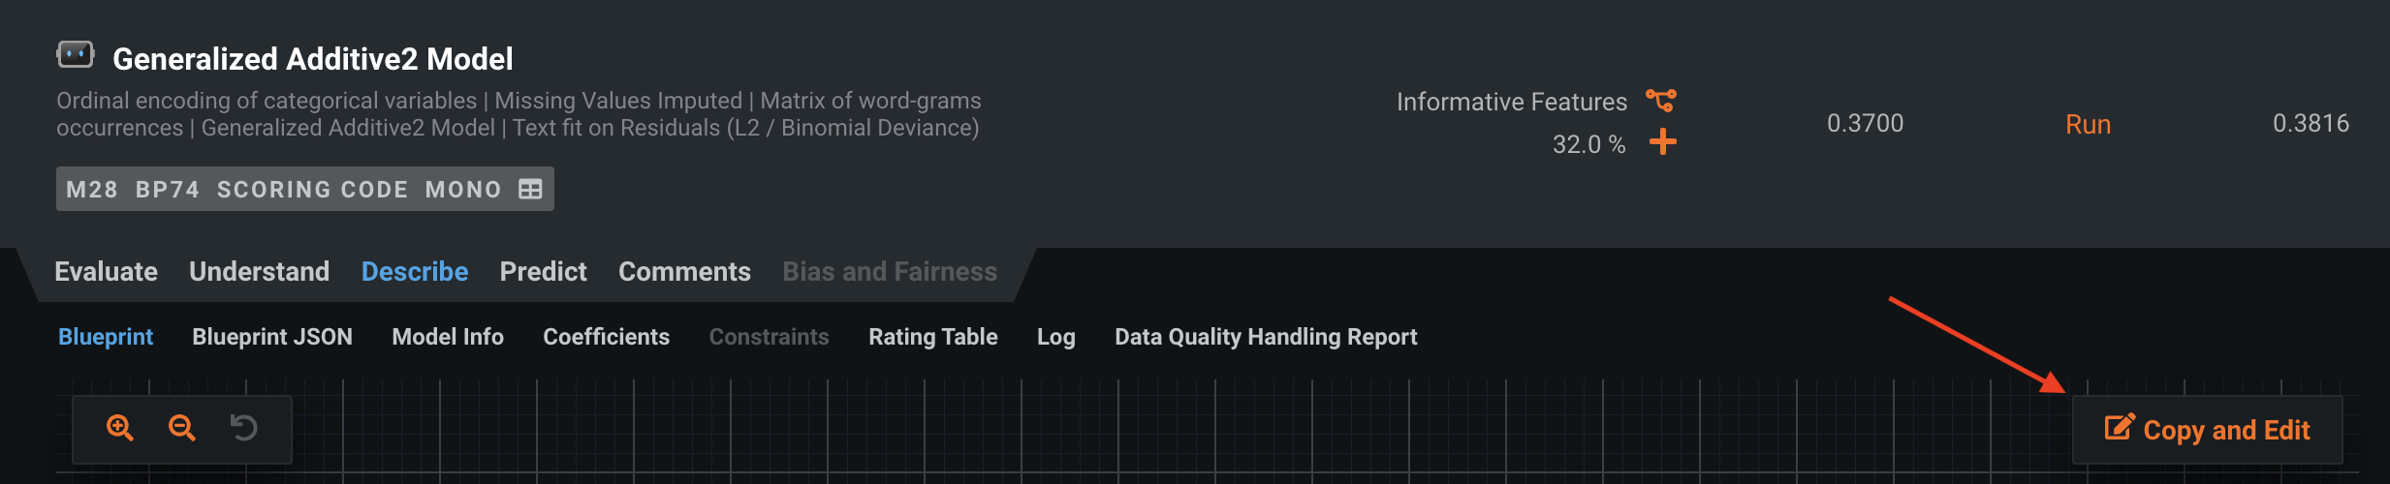Reset the blueprint zoom
Screen dimensions: 2390x484
pyautogui.click(x=243, y=428)
